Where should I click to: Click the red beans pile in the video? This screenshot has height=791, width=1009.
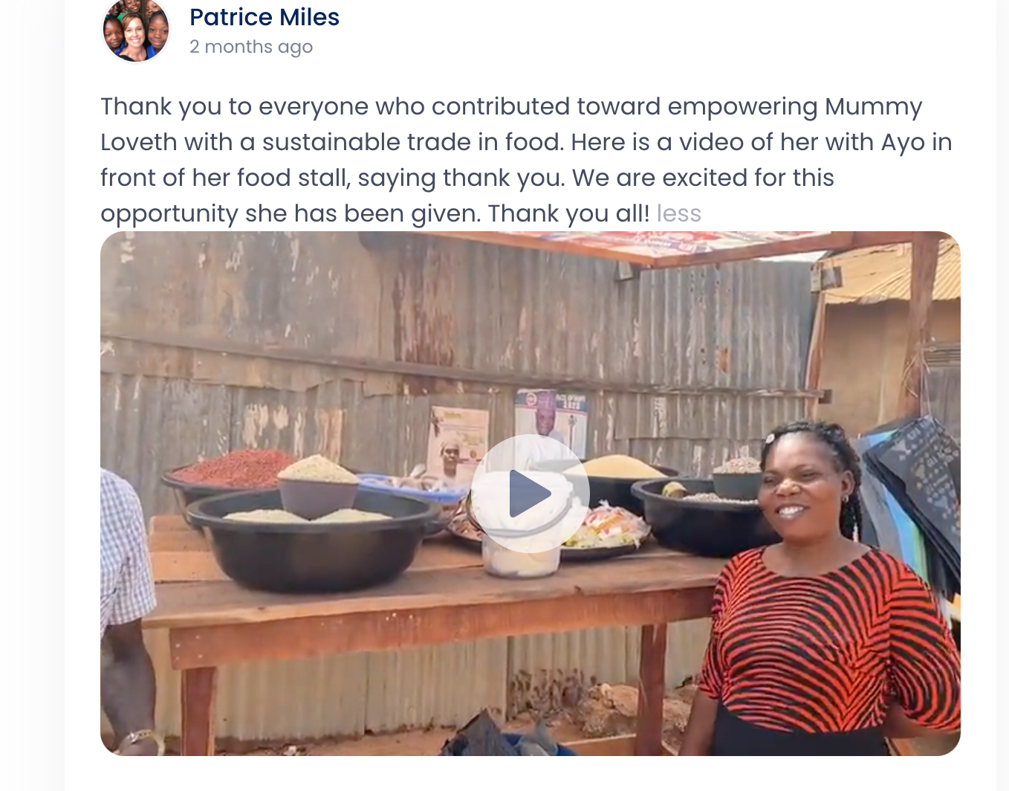click(x=235, y=468)
